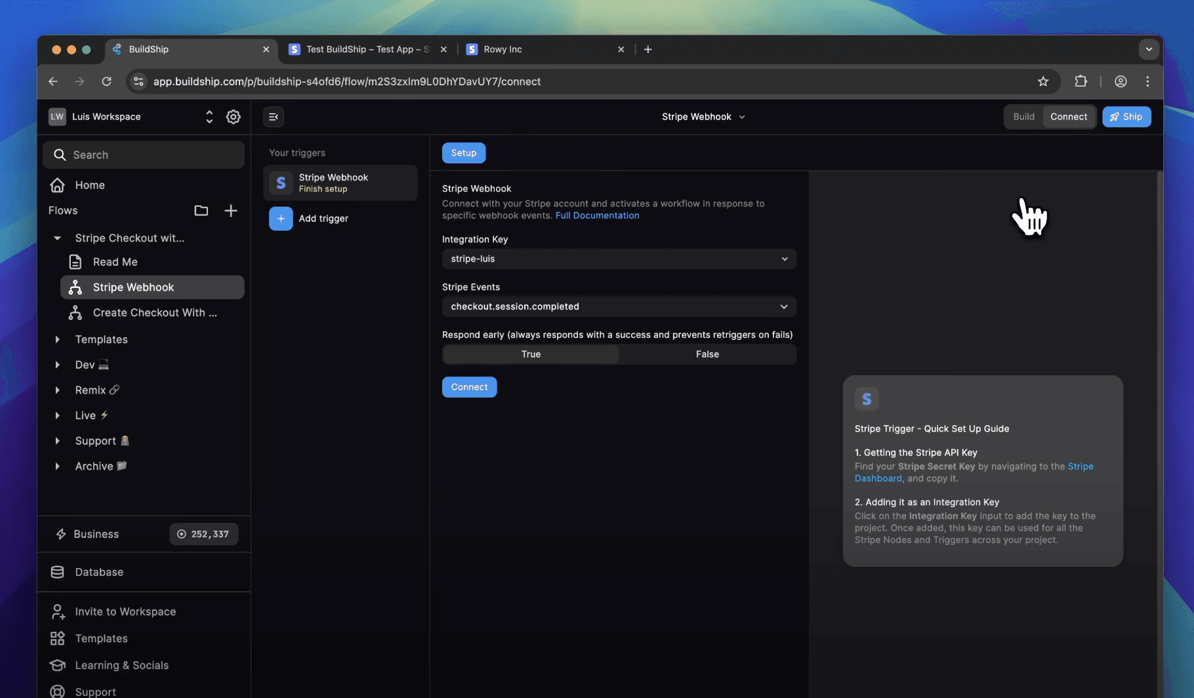Expand the Remix folder
Viewport: 1194px width, 698px height.
click(x=57, y=390)
